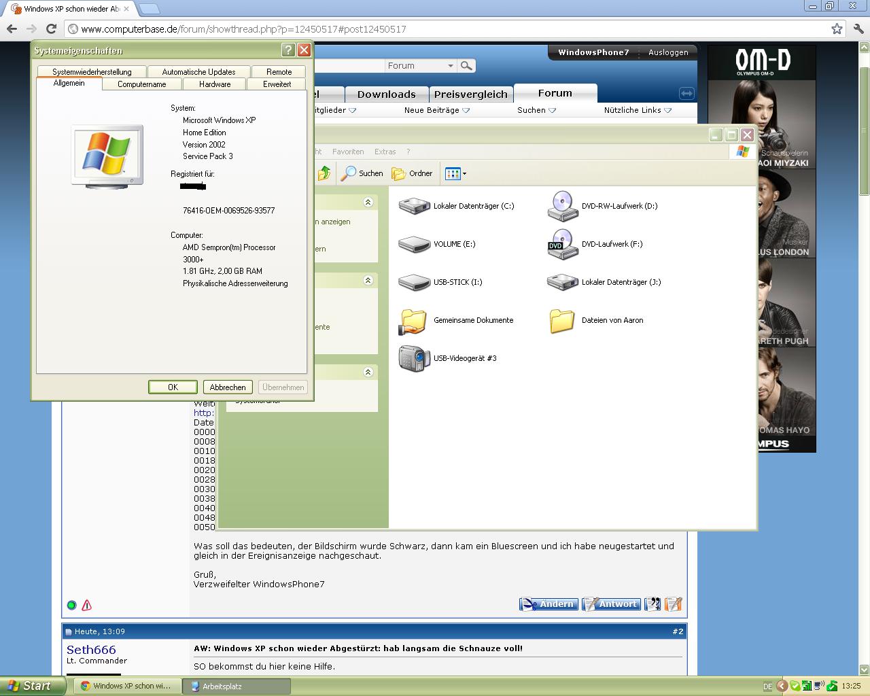Switch to Hardware tab

(x=215, y=84)
